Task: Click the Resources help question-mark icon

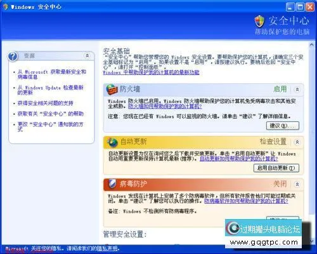Action: (x=13, y=57)
